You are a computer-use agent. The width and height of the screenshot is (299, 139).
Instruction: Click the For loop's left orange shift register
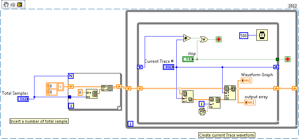click(71, 87)
